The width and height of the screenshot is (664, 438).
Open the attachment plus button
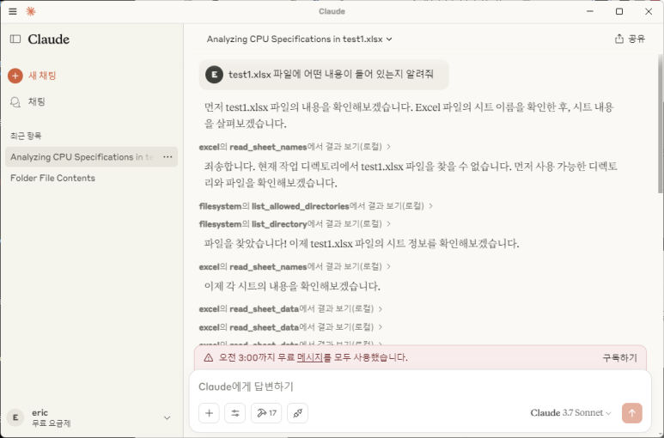[x=209, y=413]
